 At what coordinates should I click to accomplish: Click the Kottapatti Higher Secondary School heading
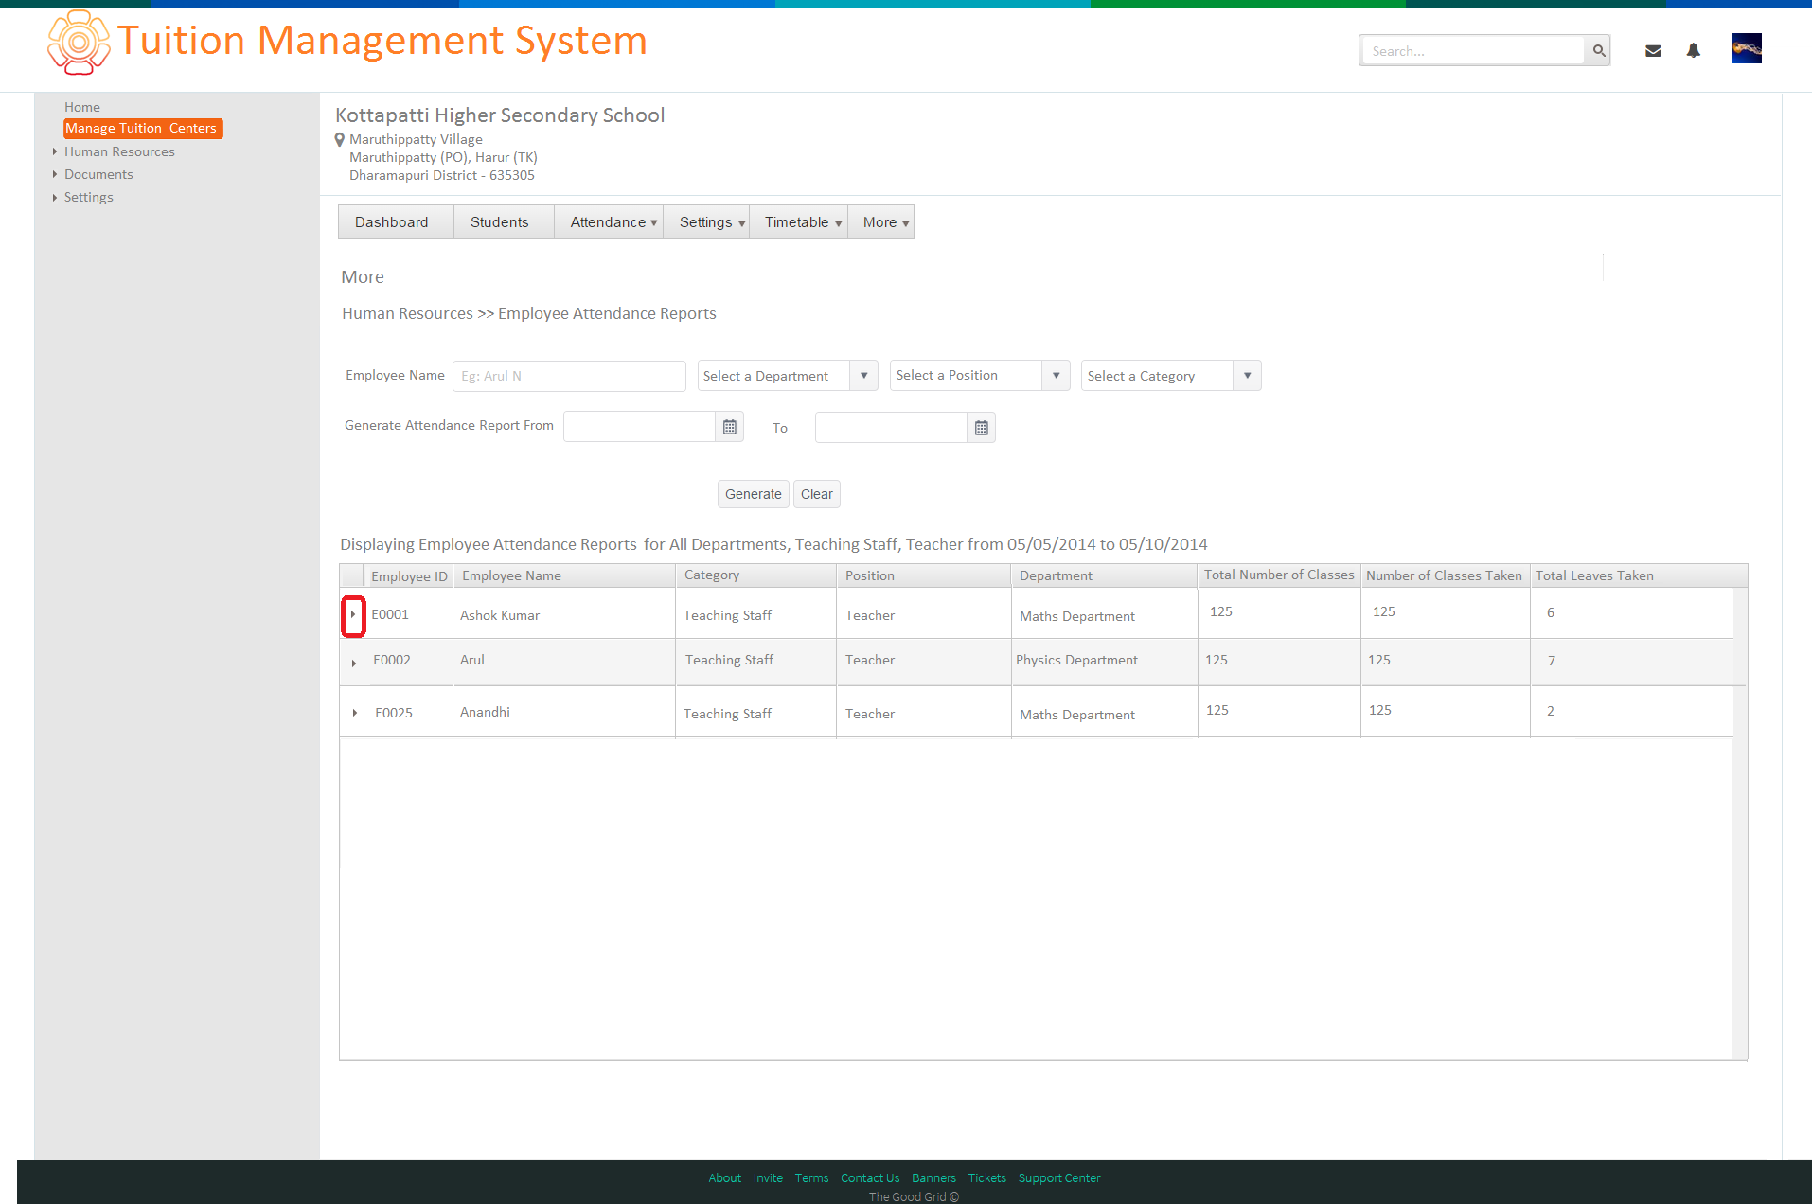pos(500,115)
